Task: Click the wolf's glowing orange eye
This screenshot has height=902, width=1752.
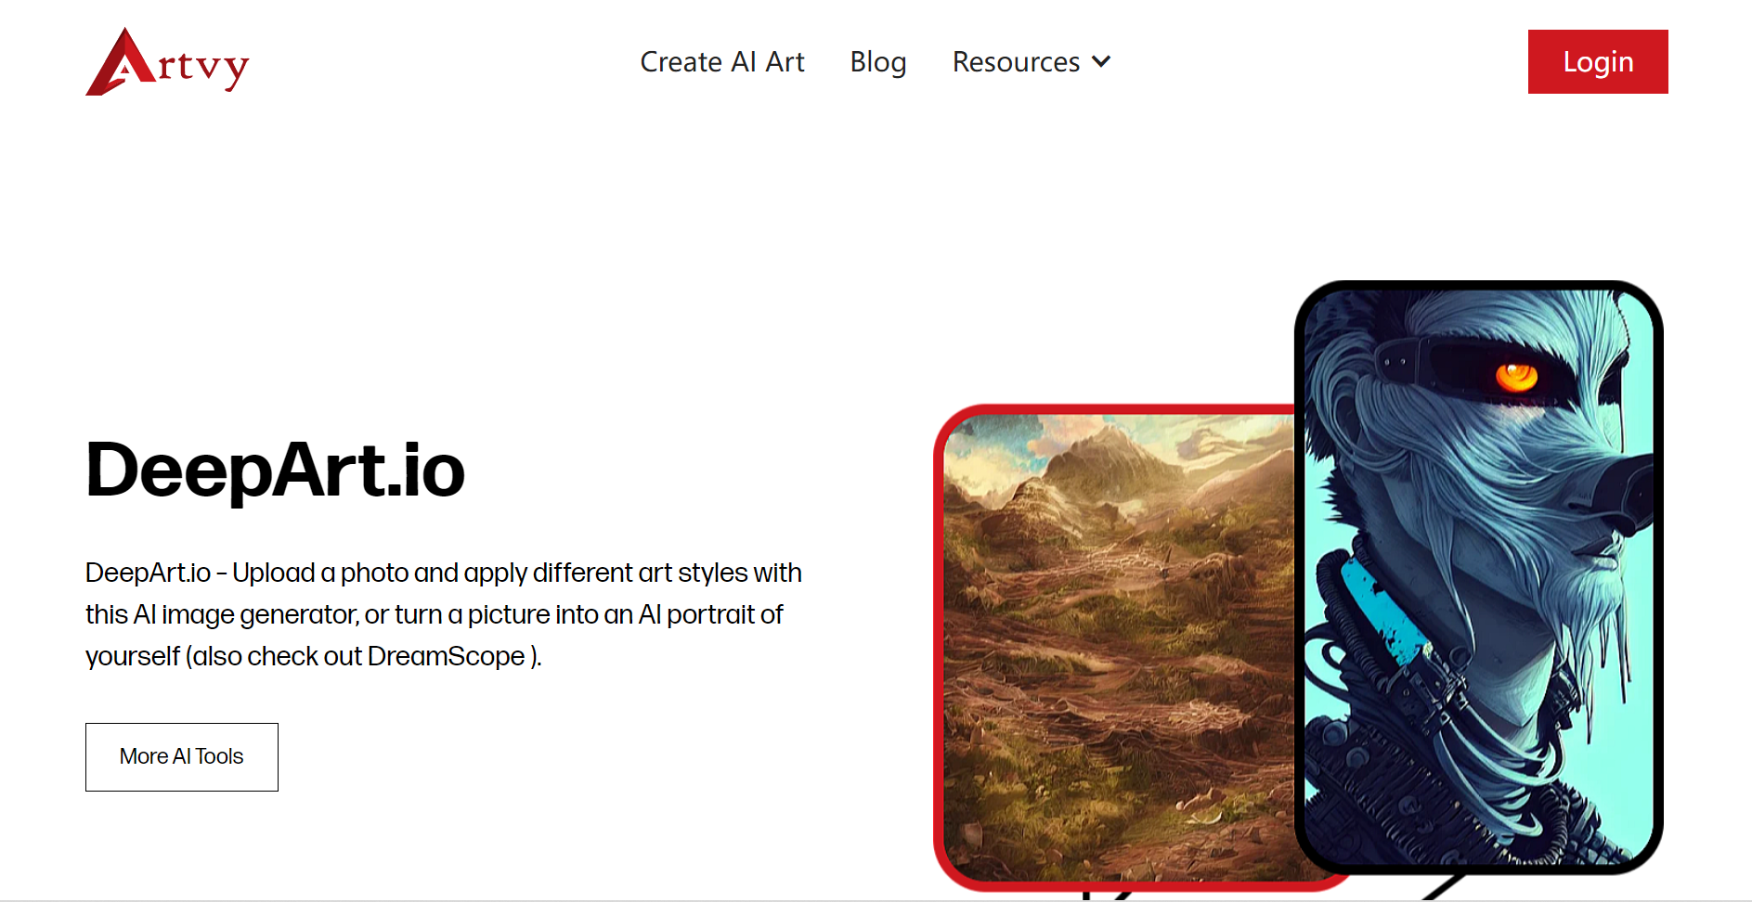Action: 1516,377
